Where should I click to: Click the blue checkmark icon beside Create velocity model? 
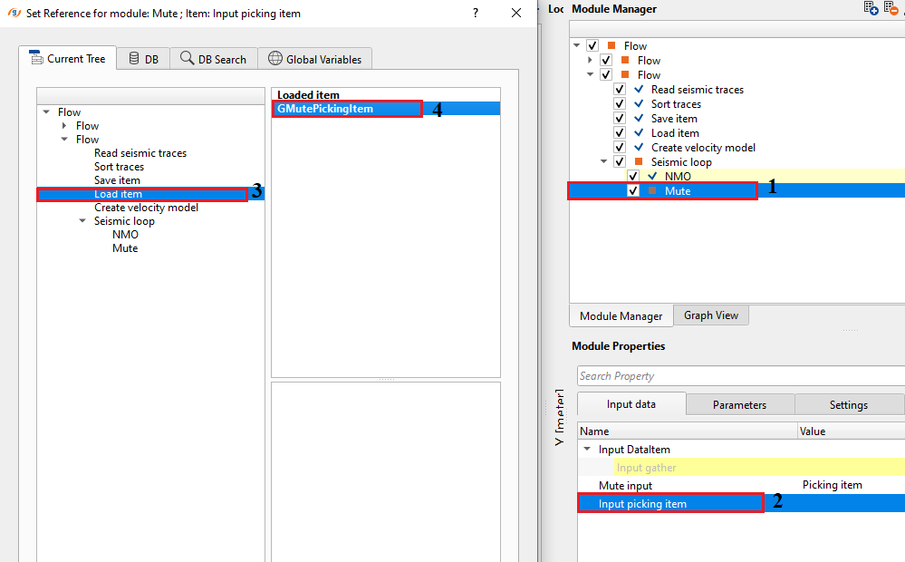pyautogui.click(x=640, y=148)
